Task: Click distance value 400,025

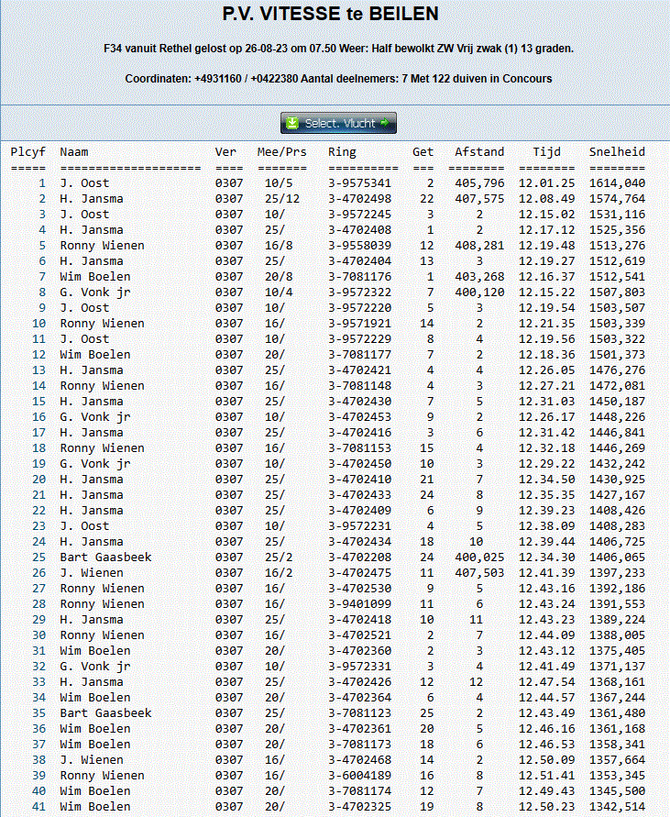Action: [x=479, y=558]
